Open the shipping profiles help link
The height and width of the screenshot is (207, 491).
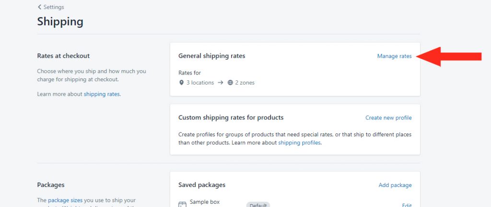[299, 142]
